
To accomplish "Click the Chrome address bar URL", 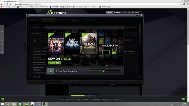I will [28, 4].
